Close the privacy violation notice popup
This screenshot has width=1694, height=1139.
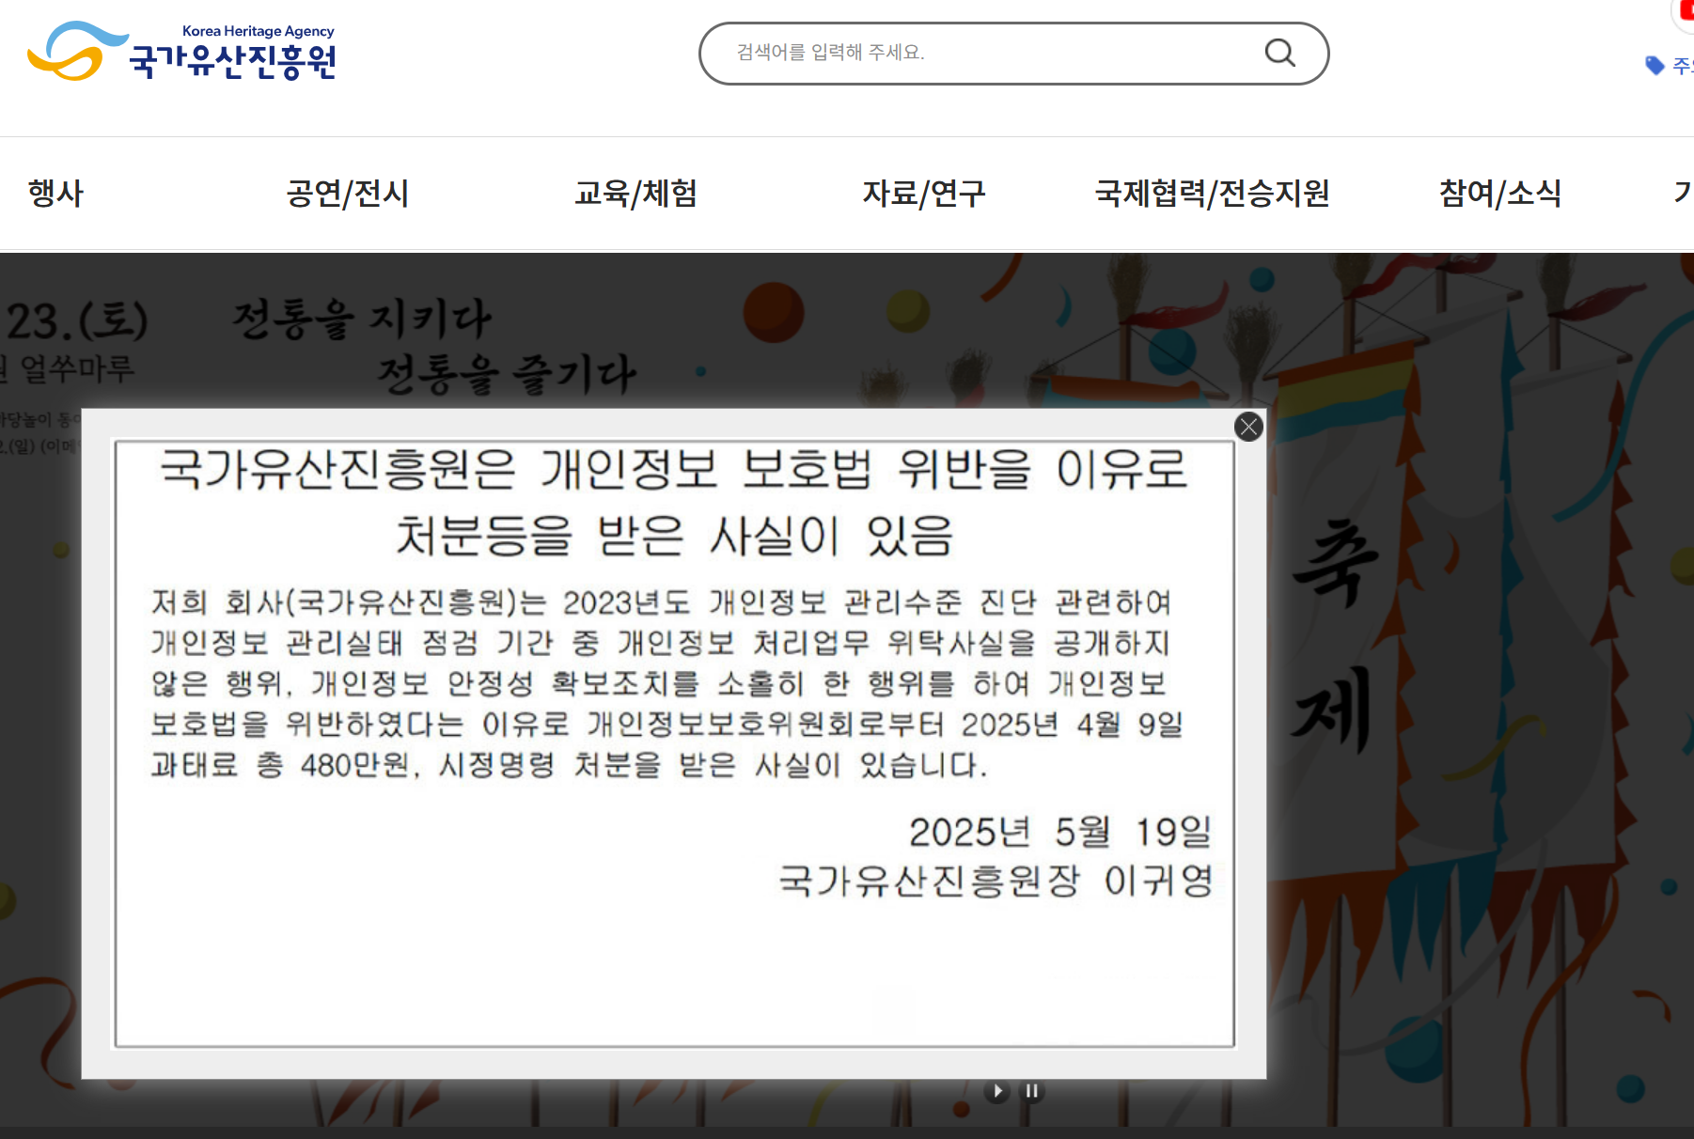(x=1248, y=427)
